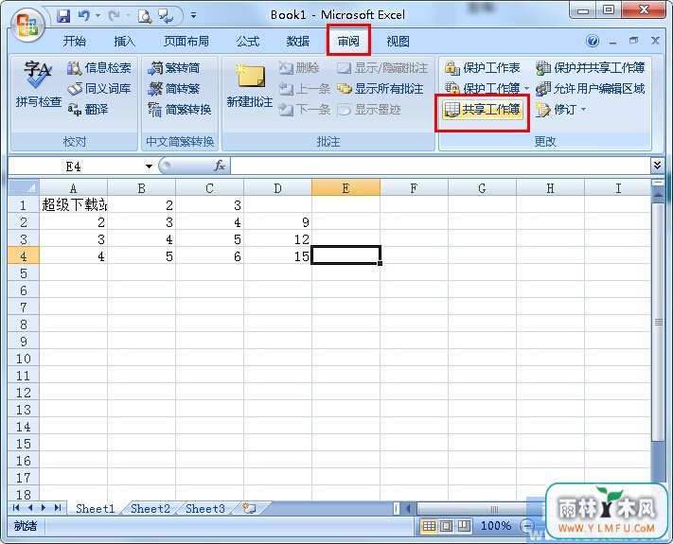Image resolution: width=673 pixels, height=544 pixels.
Task: Open 允许用户编辑区域
Action: point(590,89)
